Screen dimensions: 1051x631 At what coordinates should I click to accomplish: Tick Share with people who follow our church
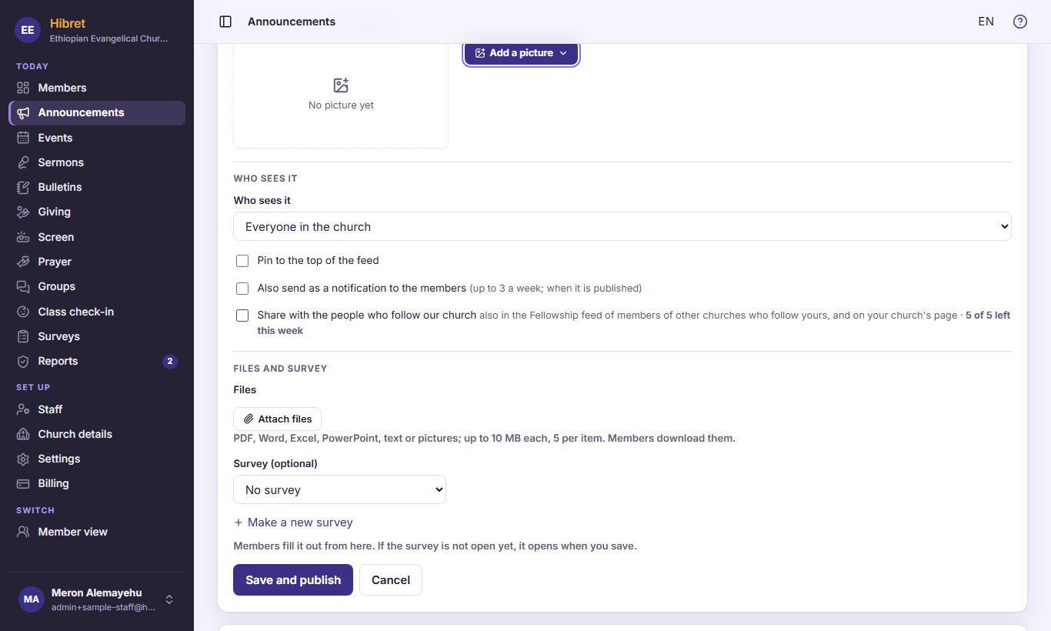[242, 315]
